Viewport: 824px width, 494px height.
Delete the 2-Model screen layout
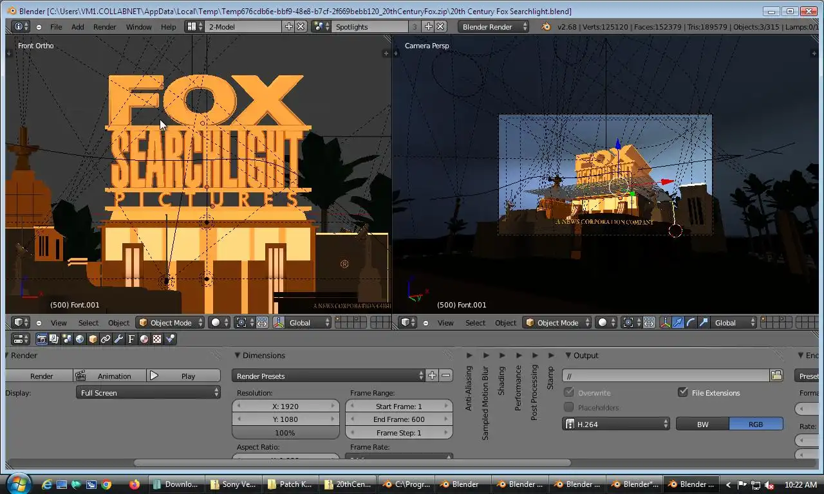click(x=300, y=26)
